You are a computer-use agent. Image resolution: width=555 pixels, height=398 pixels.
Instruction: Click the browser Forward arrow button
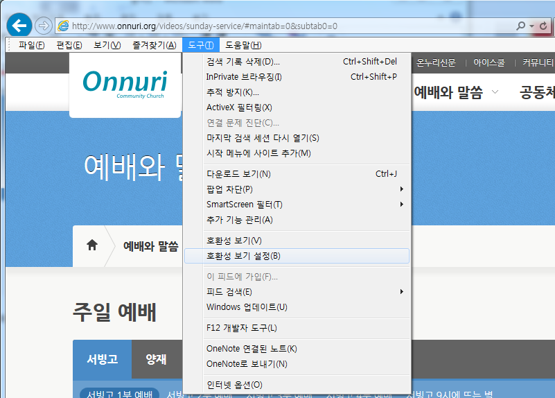[44, 26]
